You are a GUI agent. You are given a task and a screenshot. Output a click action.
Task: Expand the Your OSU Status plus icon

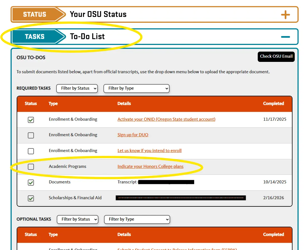pyautogui.click(x=285, y=15)
